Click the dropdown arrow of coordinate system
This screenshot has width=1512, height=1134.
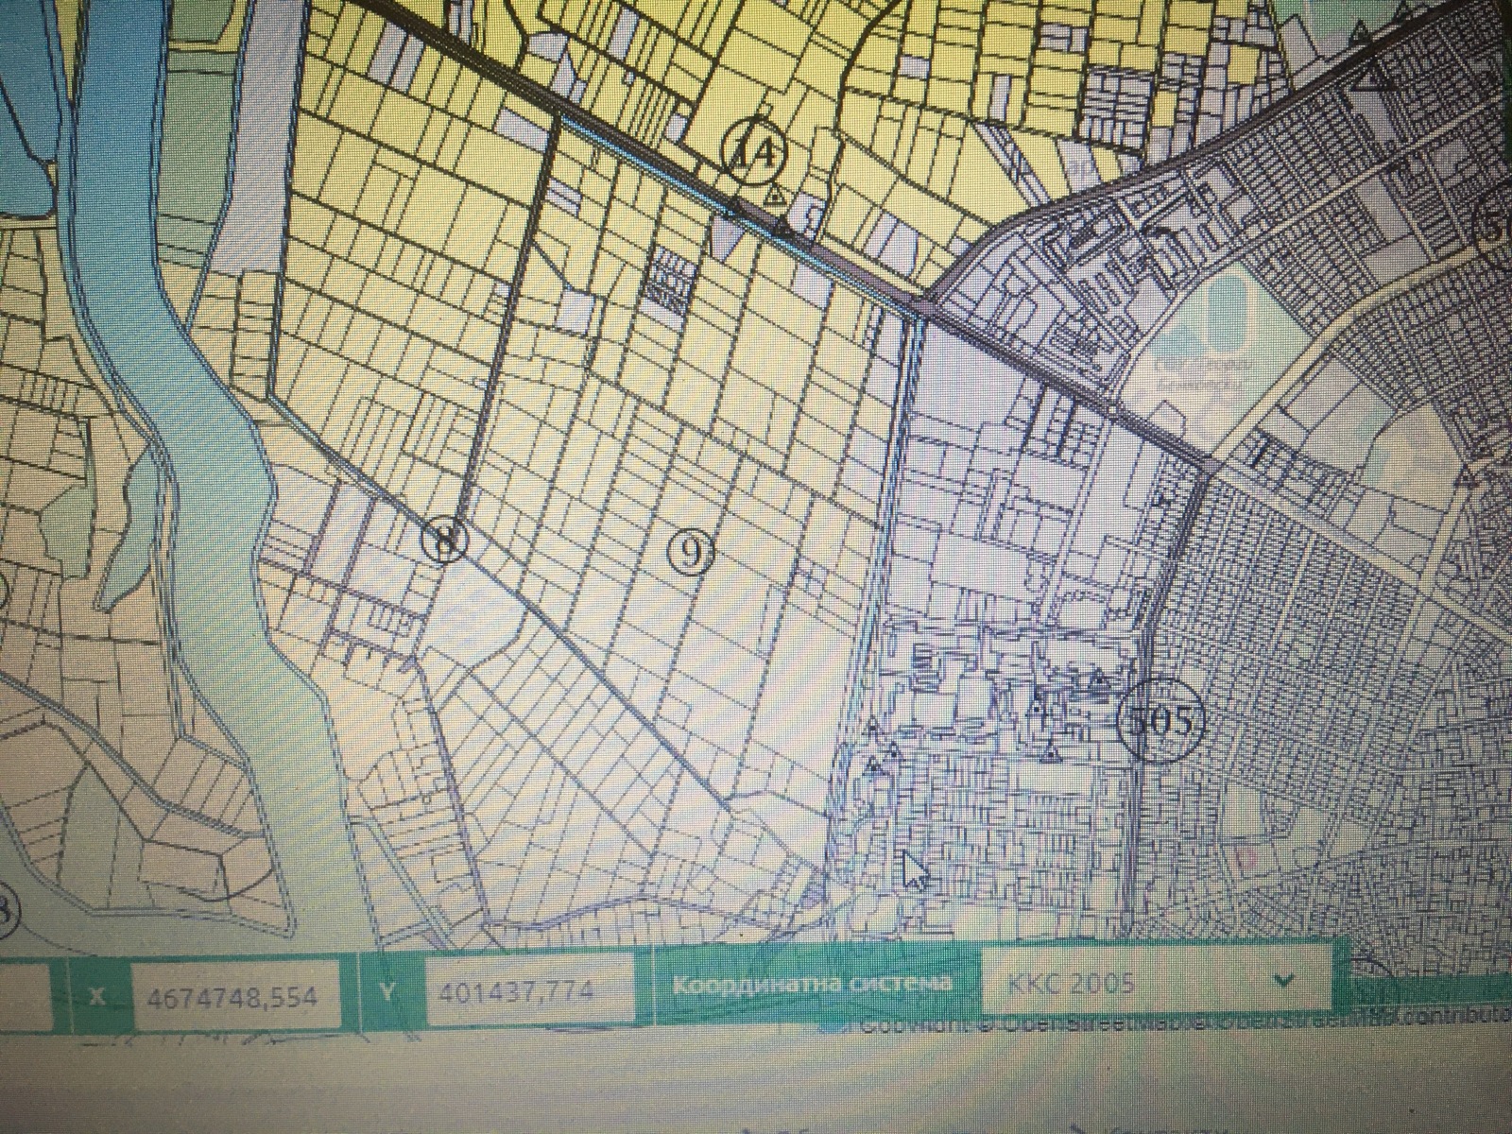point(1283,980)
